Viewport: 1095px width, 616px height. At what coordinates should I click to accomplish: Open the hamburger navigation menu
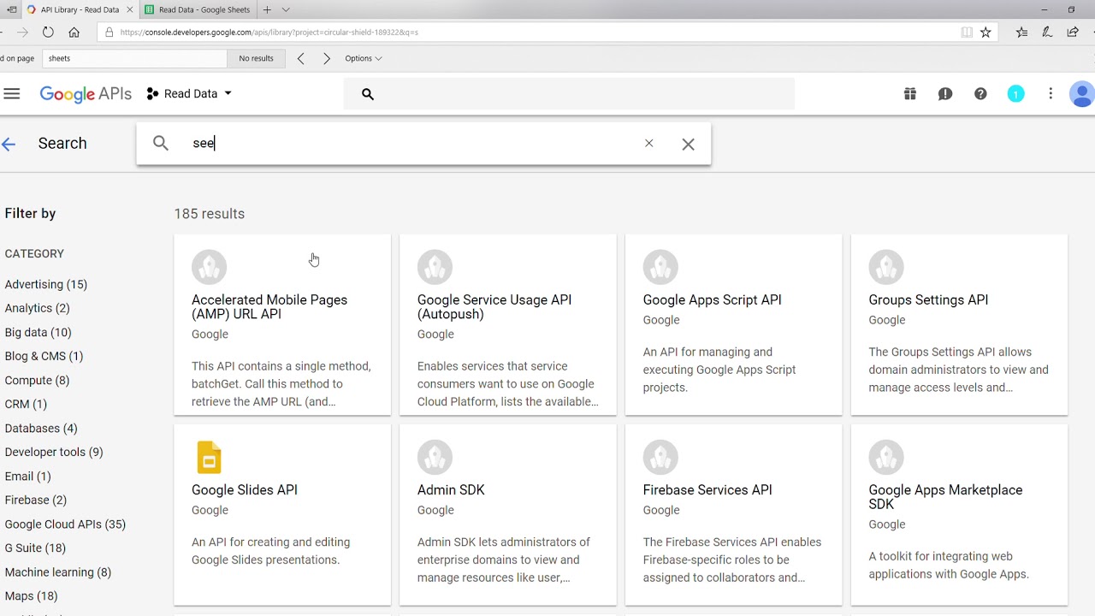pyautogui.click(x=11, y=94)
